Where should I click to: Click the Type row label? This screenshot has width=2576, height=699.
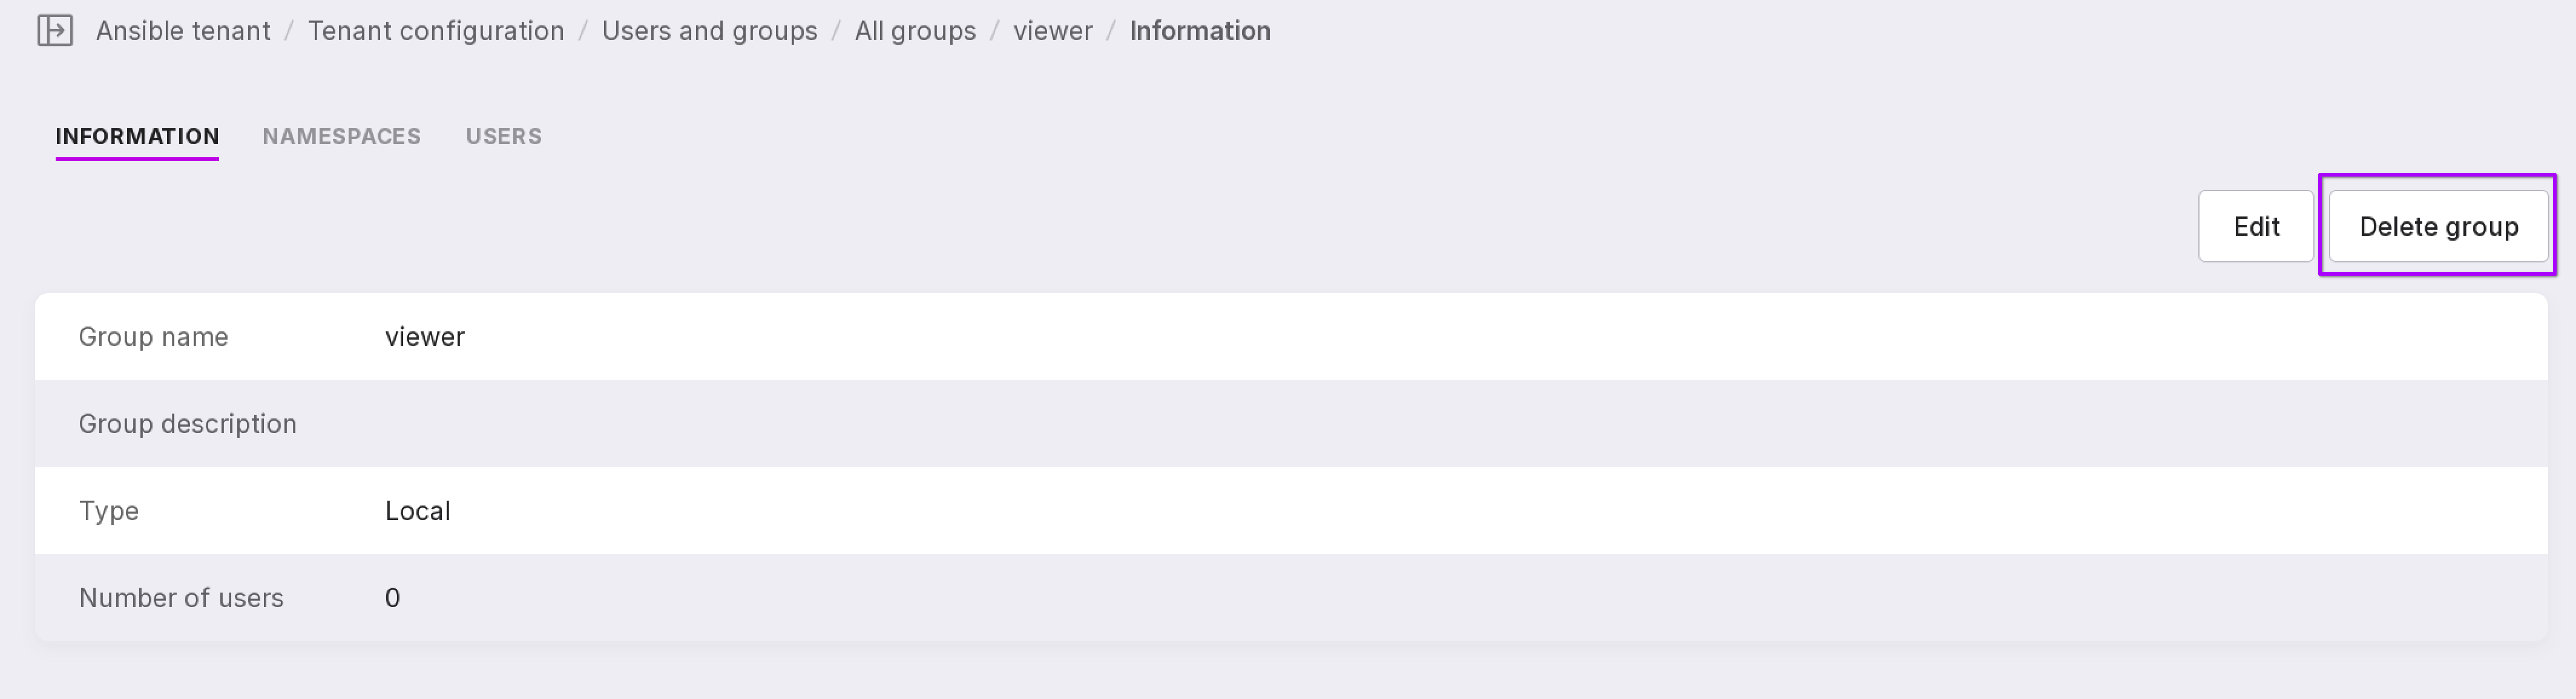(108, 512)
